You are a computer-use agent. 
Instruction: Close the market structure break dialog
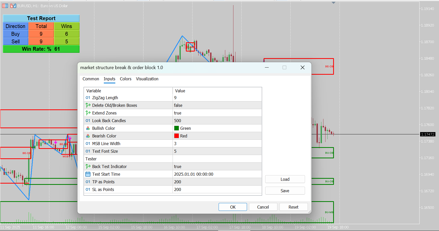click(x=302, y=68)
